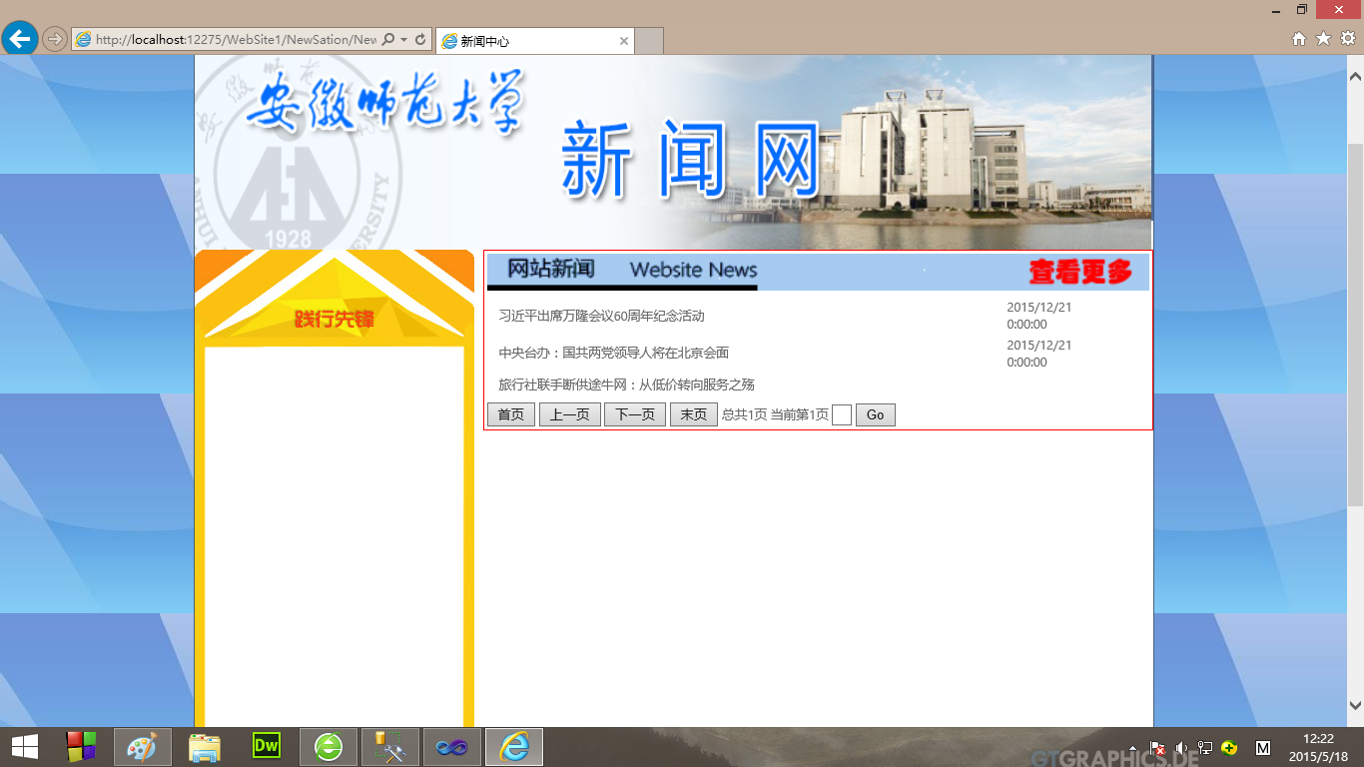The image size is (1364, 767).
Task: Click the volume speaker tray icon
Action: (x=1181, y=748)
